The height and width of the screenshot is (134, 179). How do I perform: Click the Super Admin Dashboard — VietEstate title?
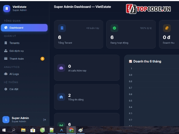coord(82,7)
